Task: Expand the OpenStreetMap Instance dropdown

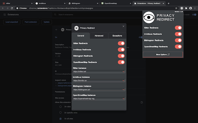Action: 99,98
